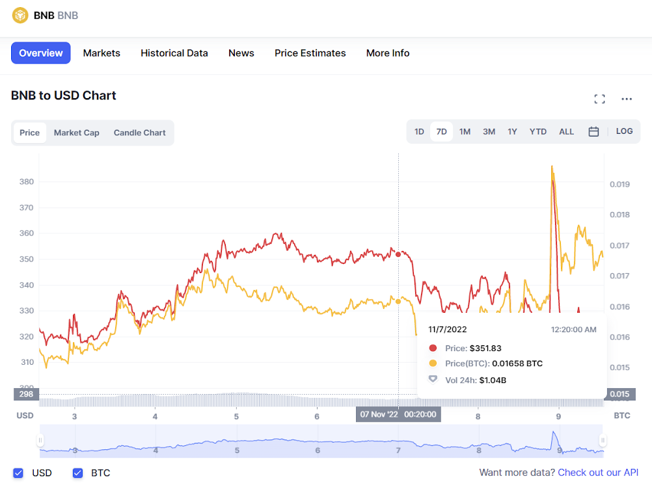Set chart range to 3M
The width and height of the screenshot is (652, 487).
click(489, 132)
